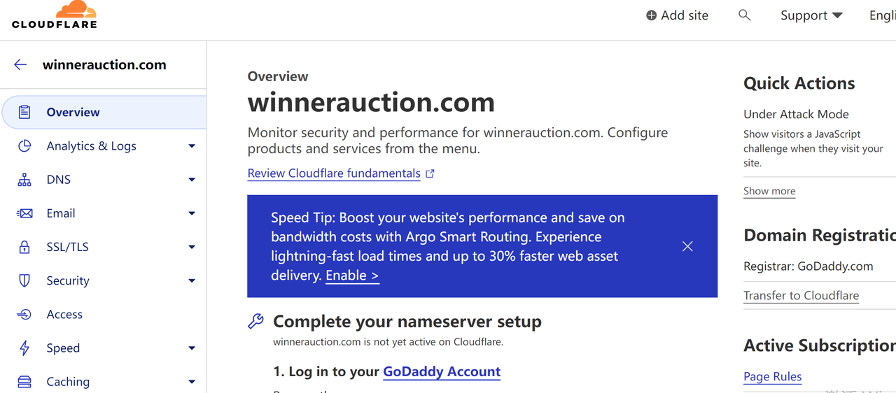Click the Access icon in sidebar

(x=24, y=315)
